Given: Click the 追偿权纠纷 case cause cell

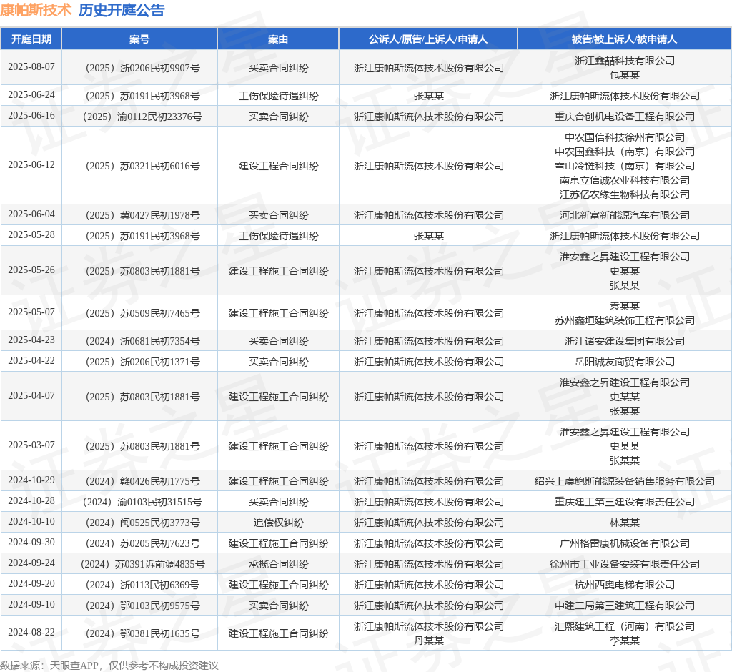Looking at the screenshot, I should click(x=278, y=523).
